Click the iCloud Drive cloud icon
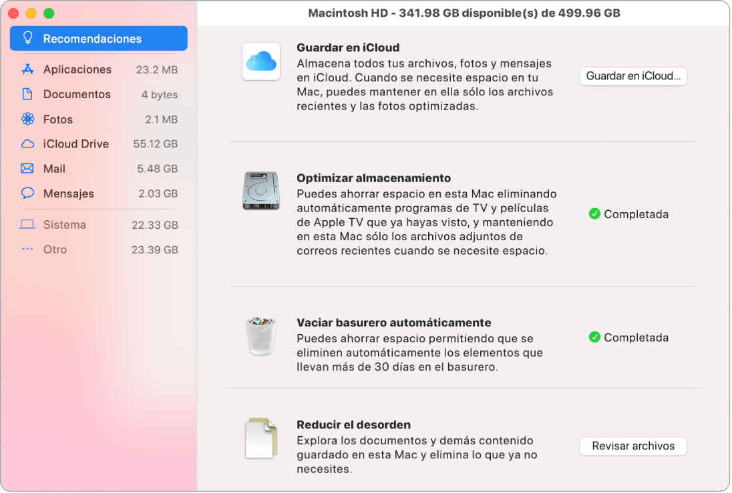Image resolution: width=732 pixels, height=493 pixels. tap(27, 143)
